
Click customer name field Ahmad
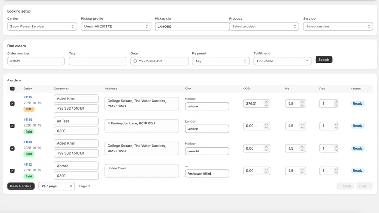pyautogui.click(x=76, y=166)
